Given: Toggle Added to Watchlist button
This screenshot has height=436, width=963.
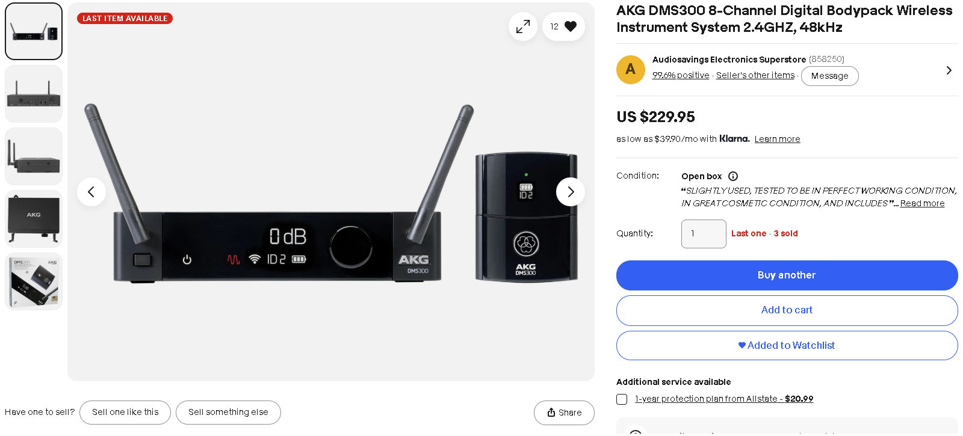Looking at the screenshot, I should (x=787, y=345).
